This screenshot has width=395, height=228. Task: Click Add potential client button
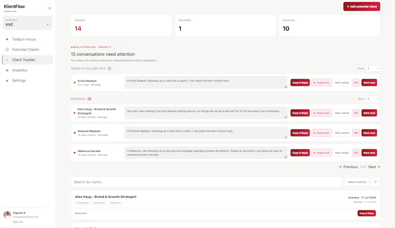[361, 6]
